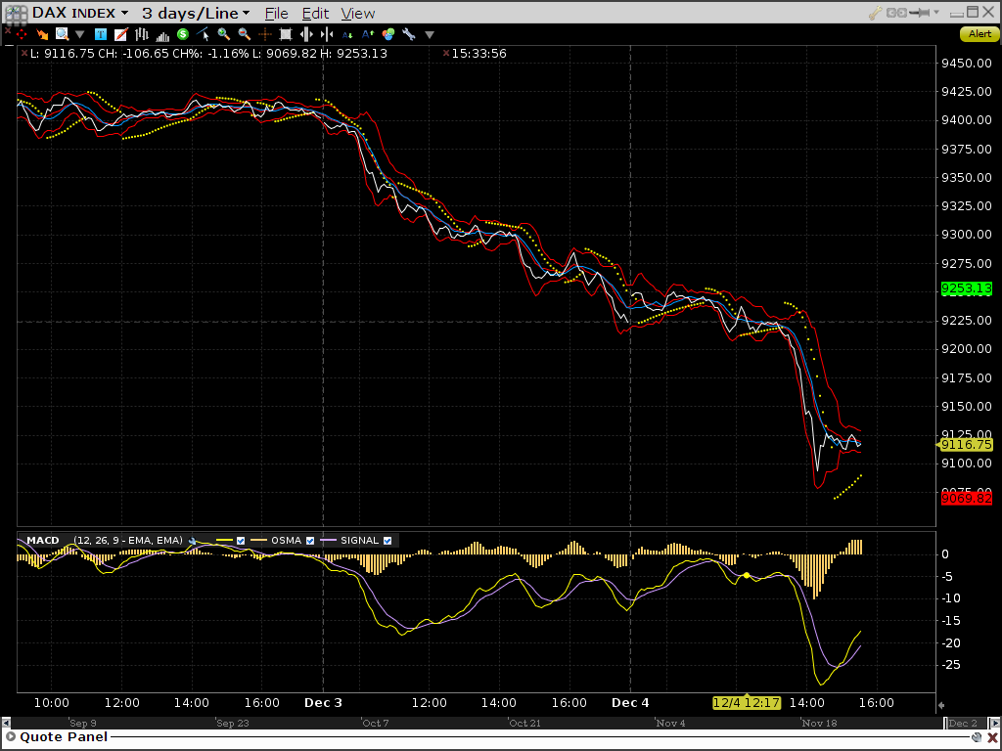Click the Oct 21 label on timeline

point(524,723)
